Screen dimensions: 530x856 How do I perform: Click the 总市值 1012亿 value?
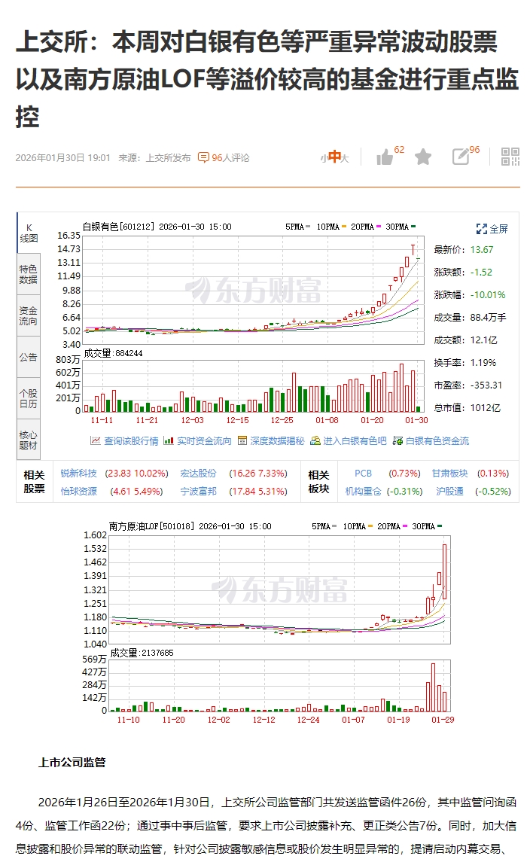click(x=486, y=408)
